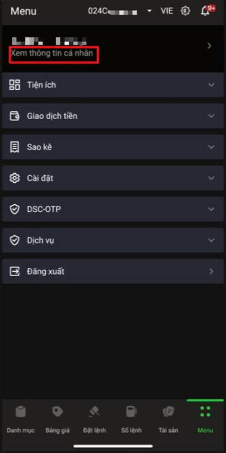
Task: Tap Đặt lệnh gavel icon
Action: (94, 411)
